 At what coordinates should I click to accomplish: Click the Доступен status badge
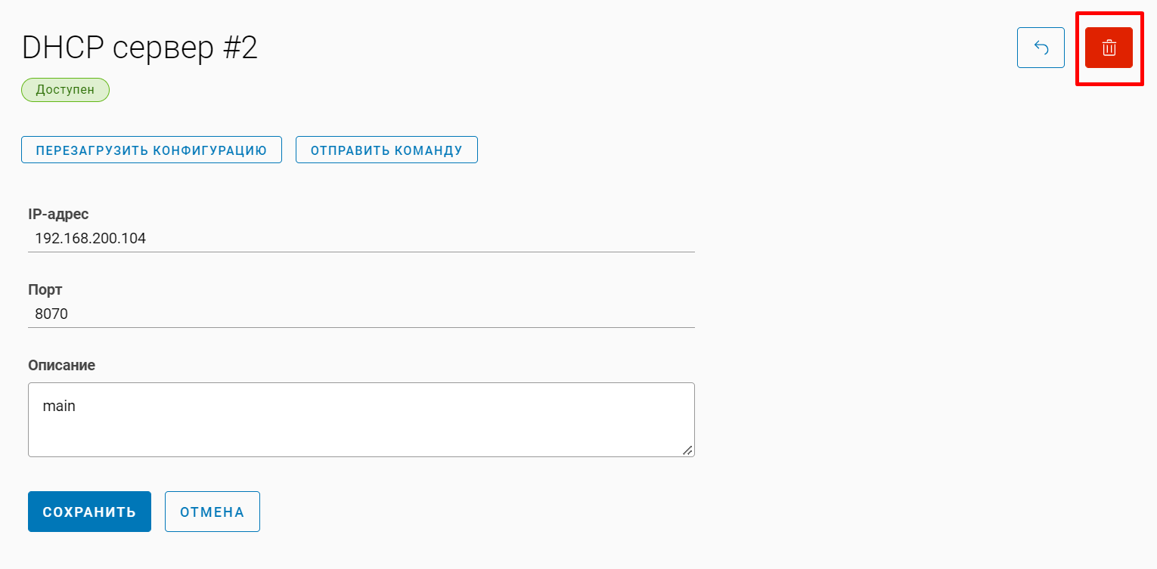(x=65, y=90)
